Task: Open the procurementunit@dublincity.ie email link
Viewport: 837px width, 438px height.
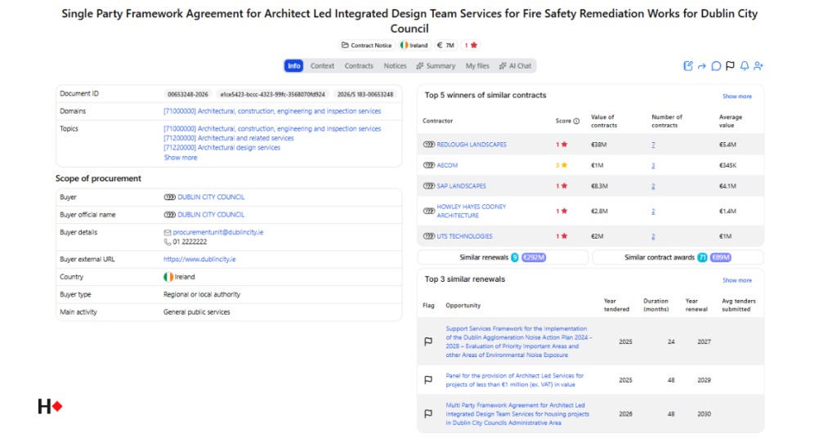Action: [217, 233]
